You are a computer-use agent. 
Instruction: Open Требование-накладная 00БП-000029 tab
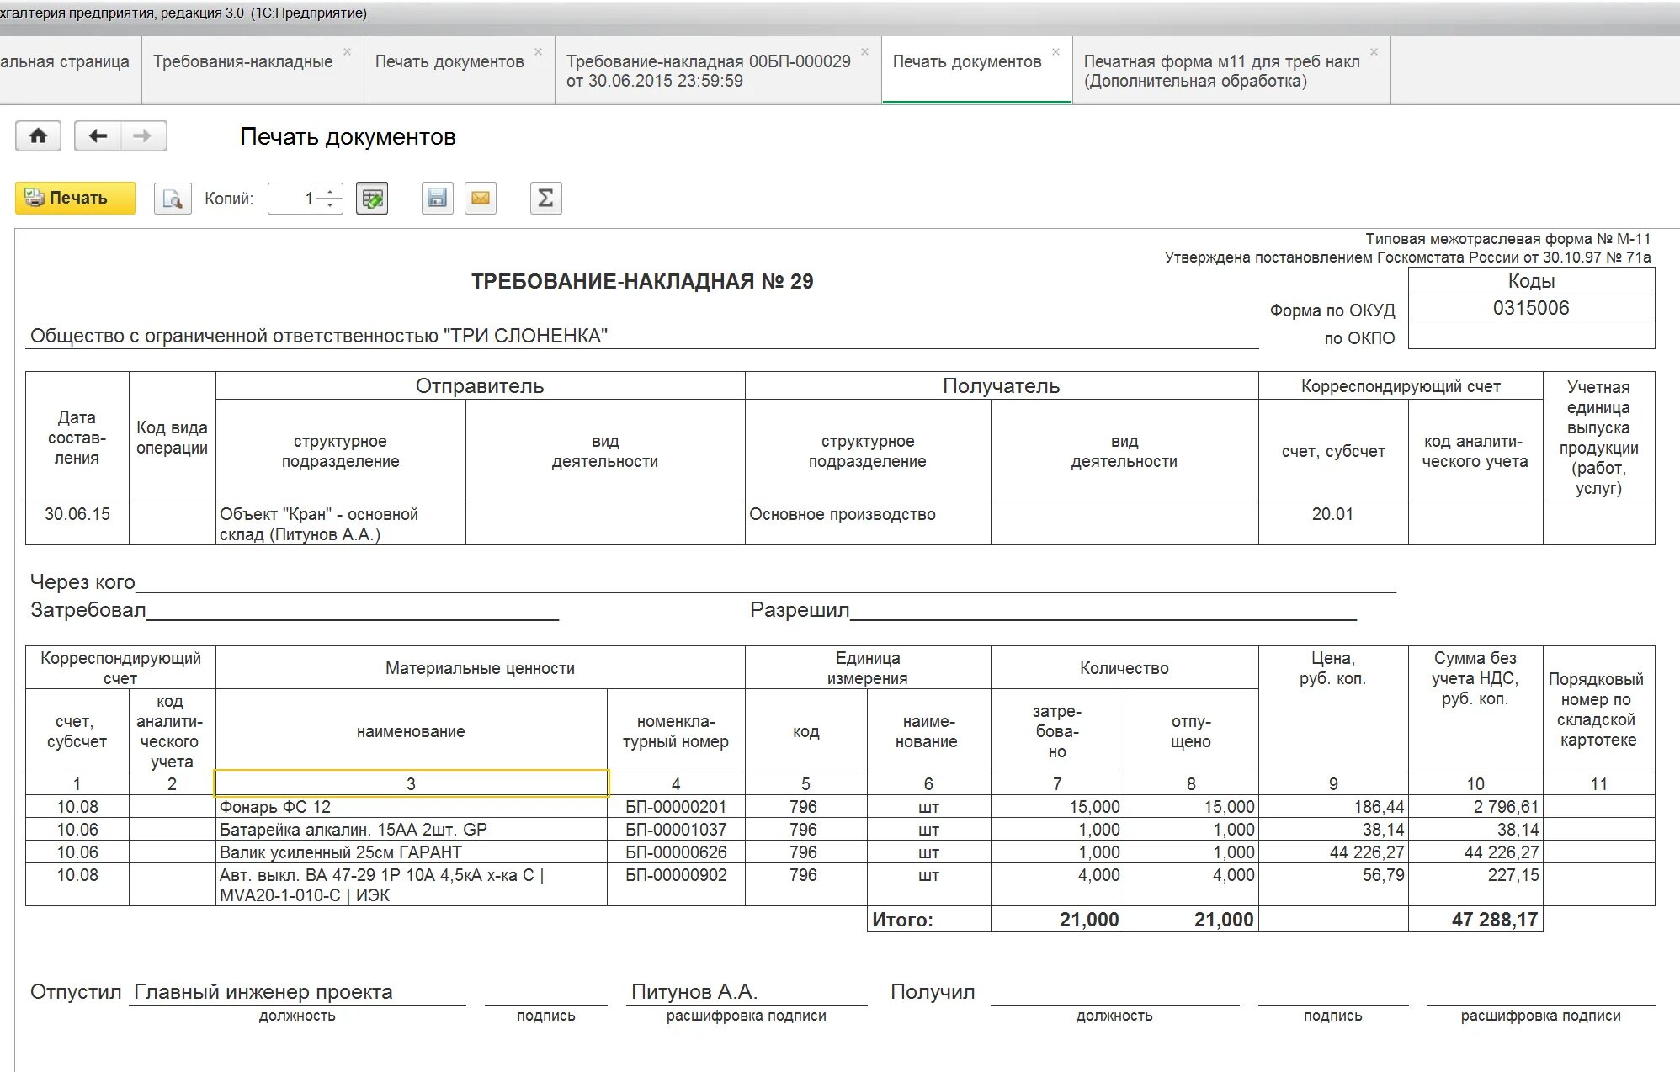point(708,71)
